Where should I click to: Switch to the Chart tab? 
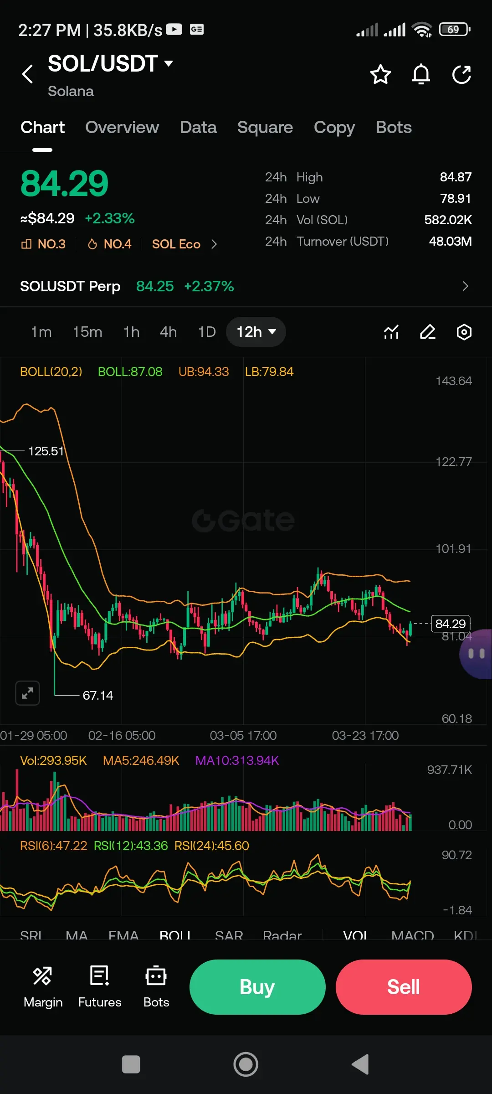[42, 128]
